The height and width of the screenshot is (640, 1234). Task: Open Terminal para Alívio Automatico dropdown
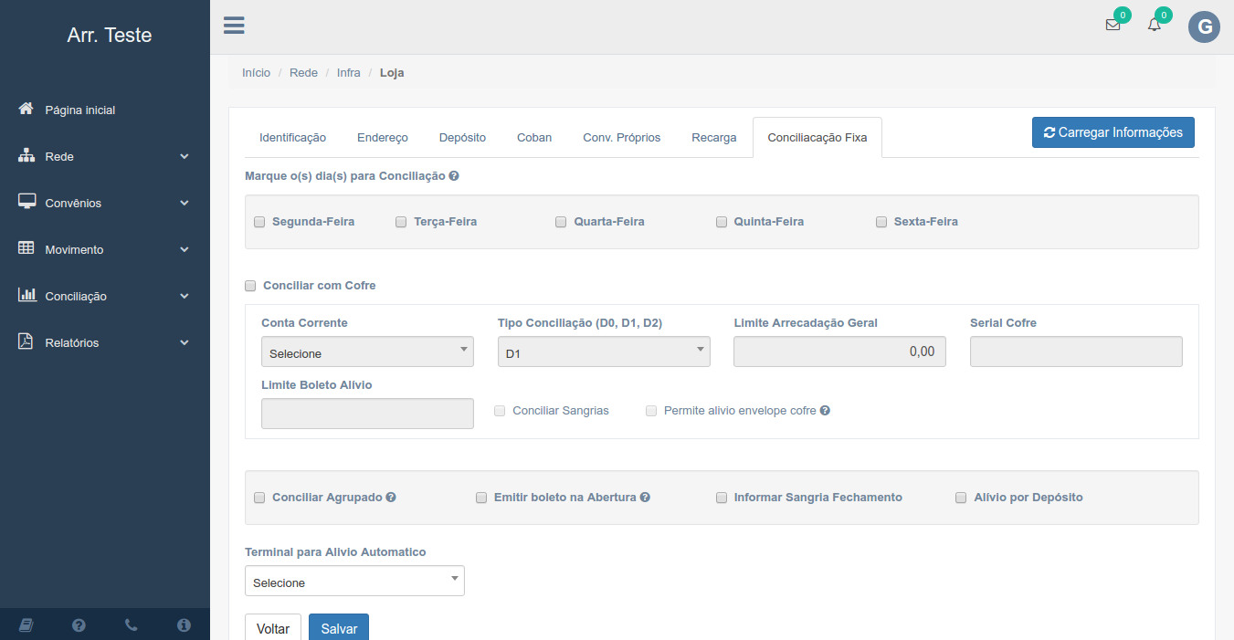[354, 582]
